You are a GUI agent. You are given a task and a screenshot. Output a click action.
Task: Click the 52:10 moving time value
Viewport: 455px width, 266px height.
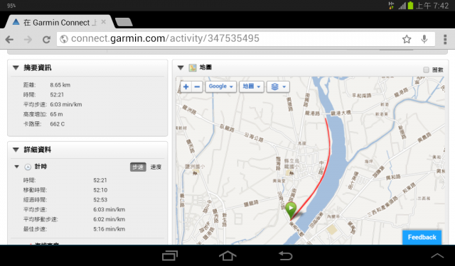coord(100,190)
